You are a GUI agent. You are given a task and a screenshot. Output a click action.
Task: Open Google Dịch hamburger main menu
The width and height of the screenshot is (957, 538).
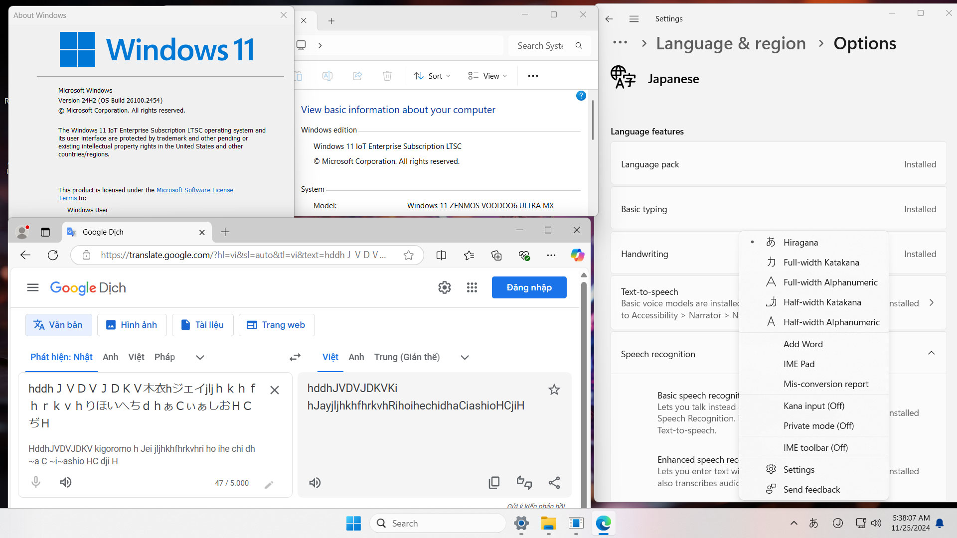(33, 287)
